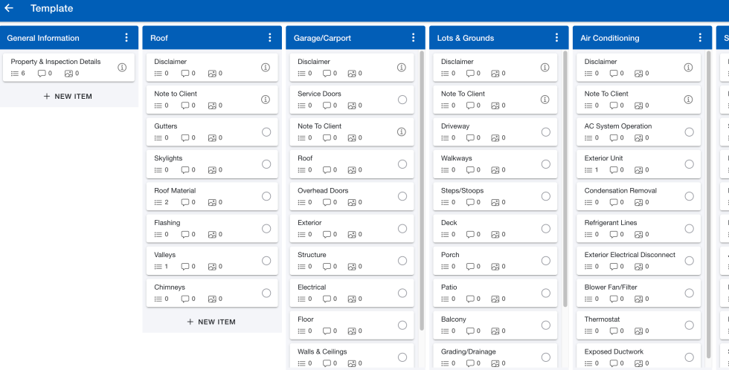
Task: Open General Information three-dot menu
Action: point(126,38)
